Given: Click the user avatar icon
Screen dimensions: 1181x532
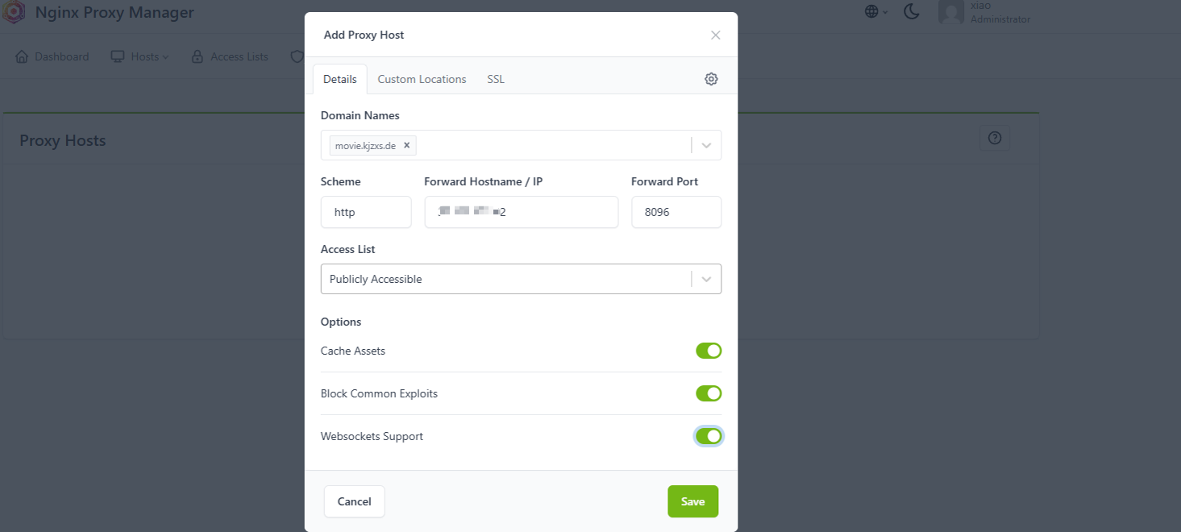Looking at the screenshot, I should click(951, 12).
